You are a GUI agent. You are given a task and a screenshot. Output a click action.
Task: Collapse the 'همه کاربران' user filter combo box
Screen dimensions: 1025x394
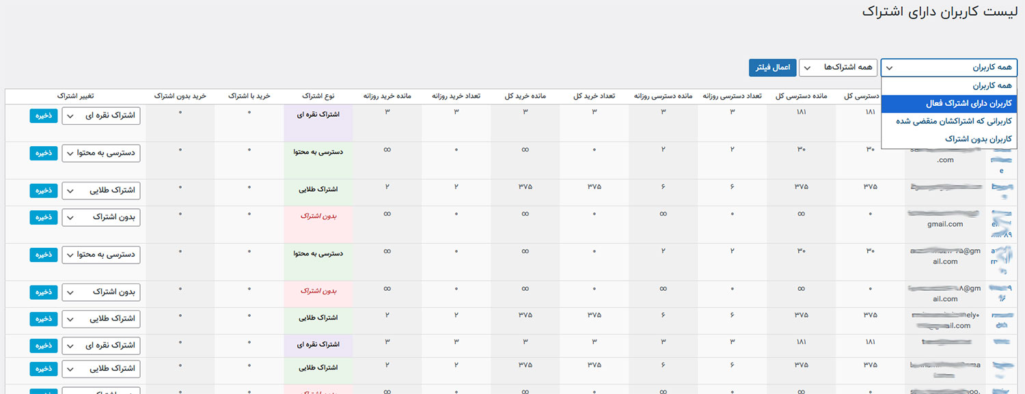click(948, 68)
